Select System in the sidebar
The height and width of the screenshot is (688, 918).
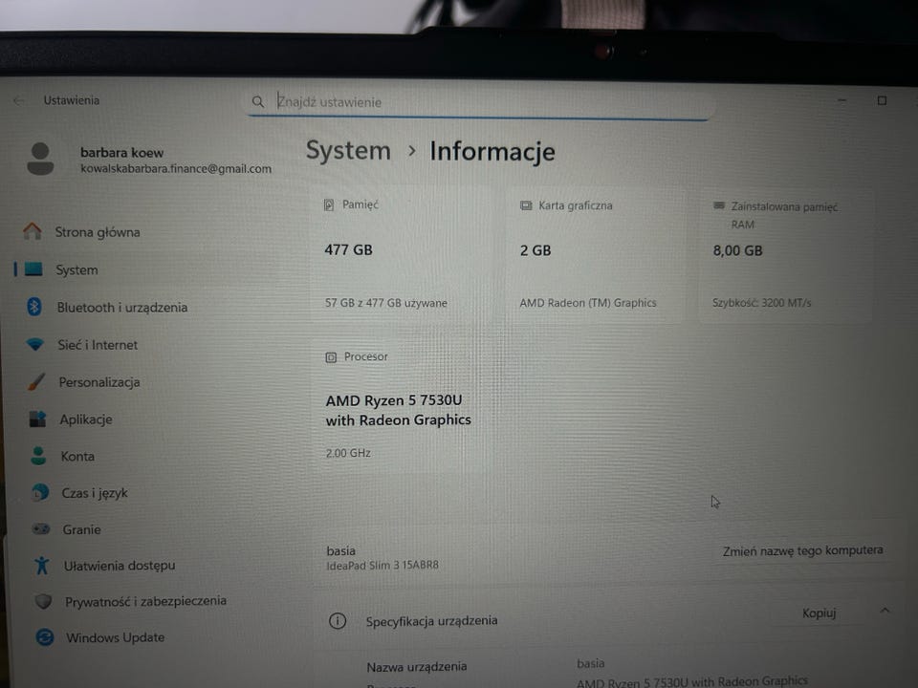click(x=76, y=269)
